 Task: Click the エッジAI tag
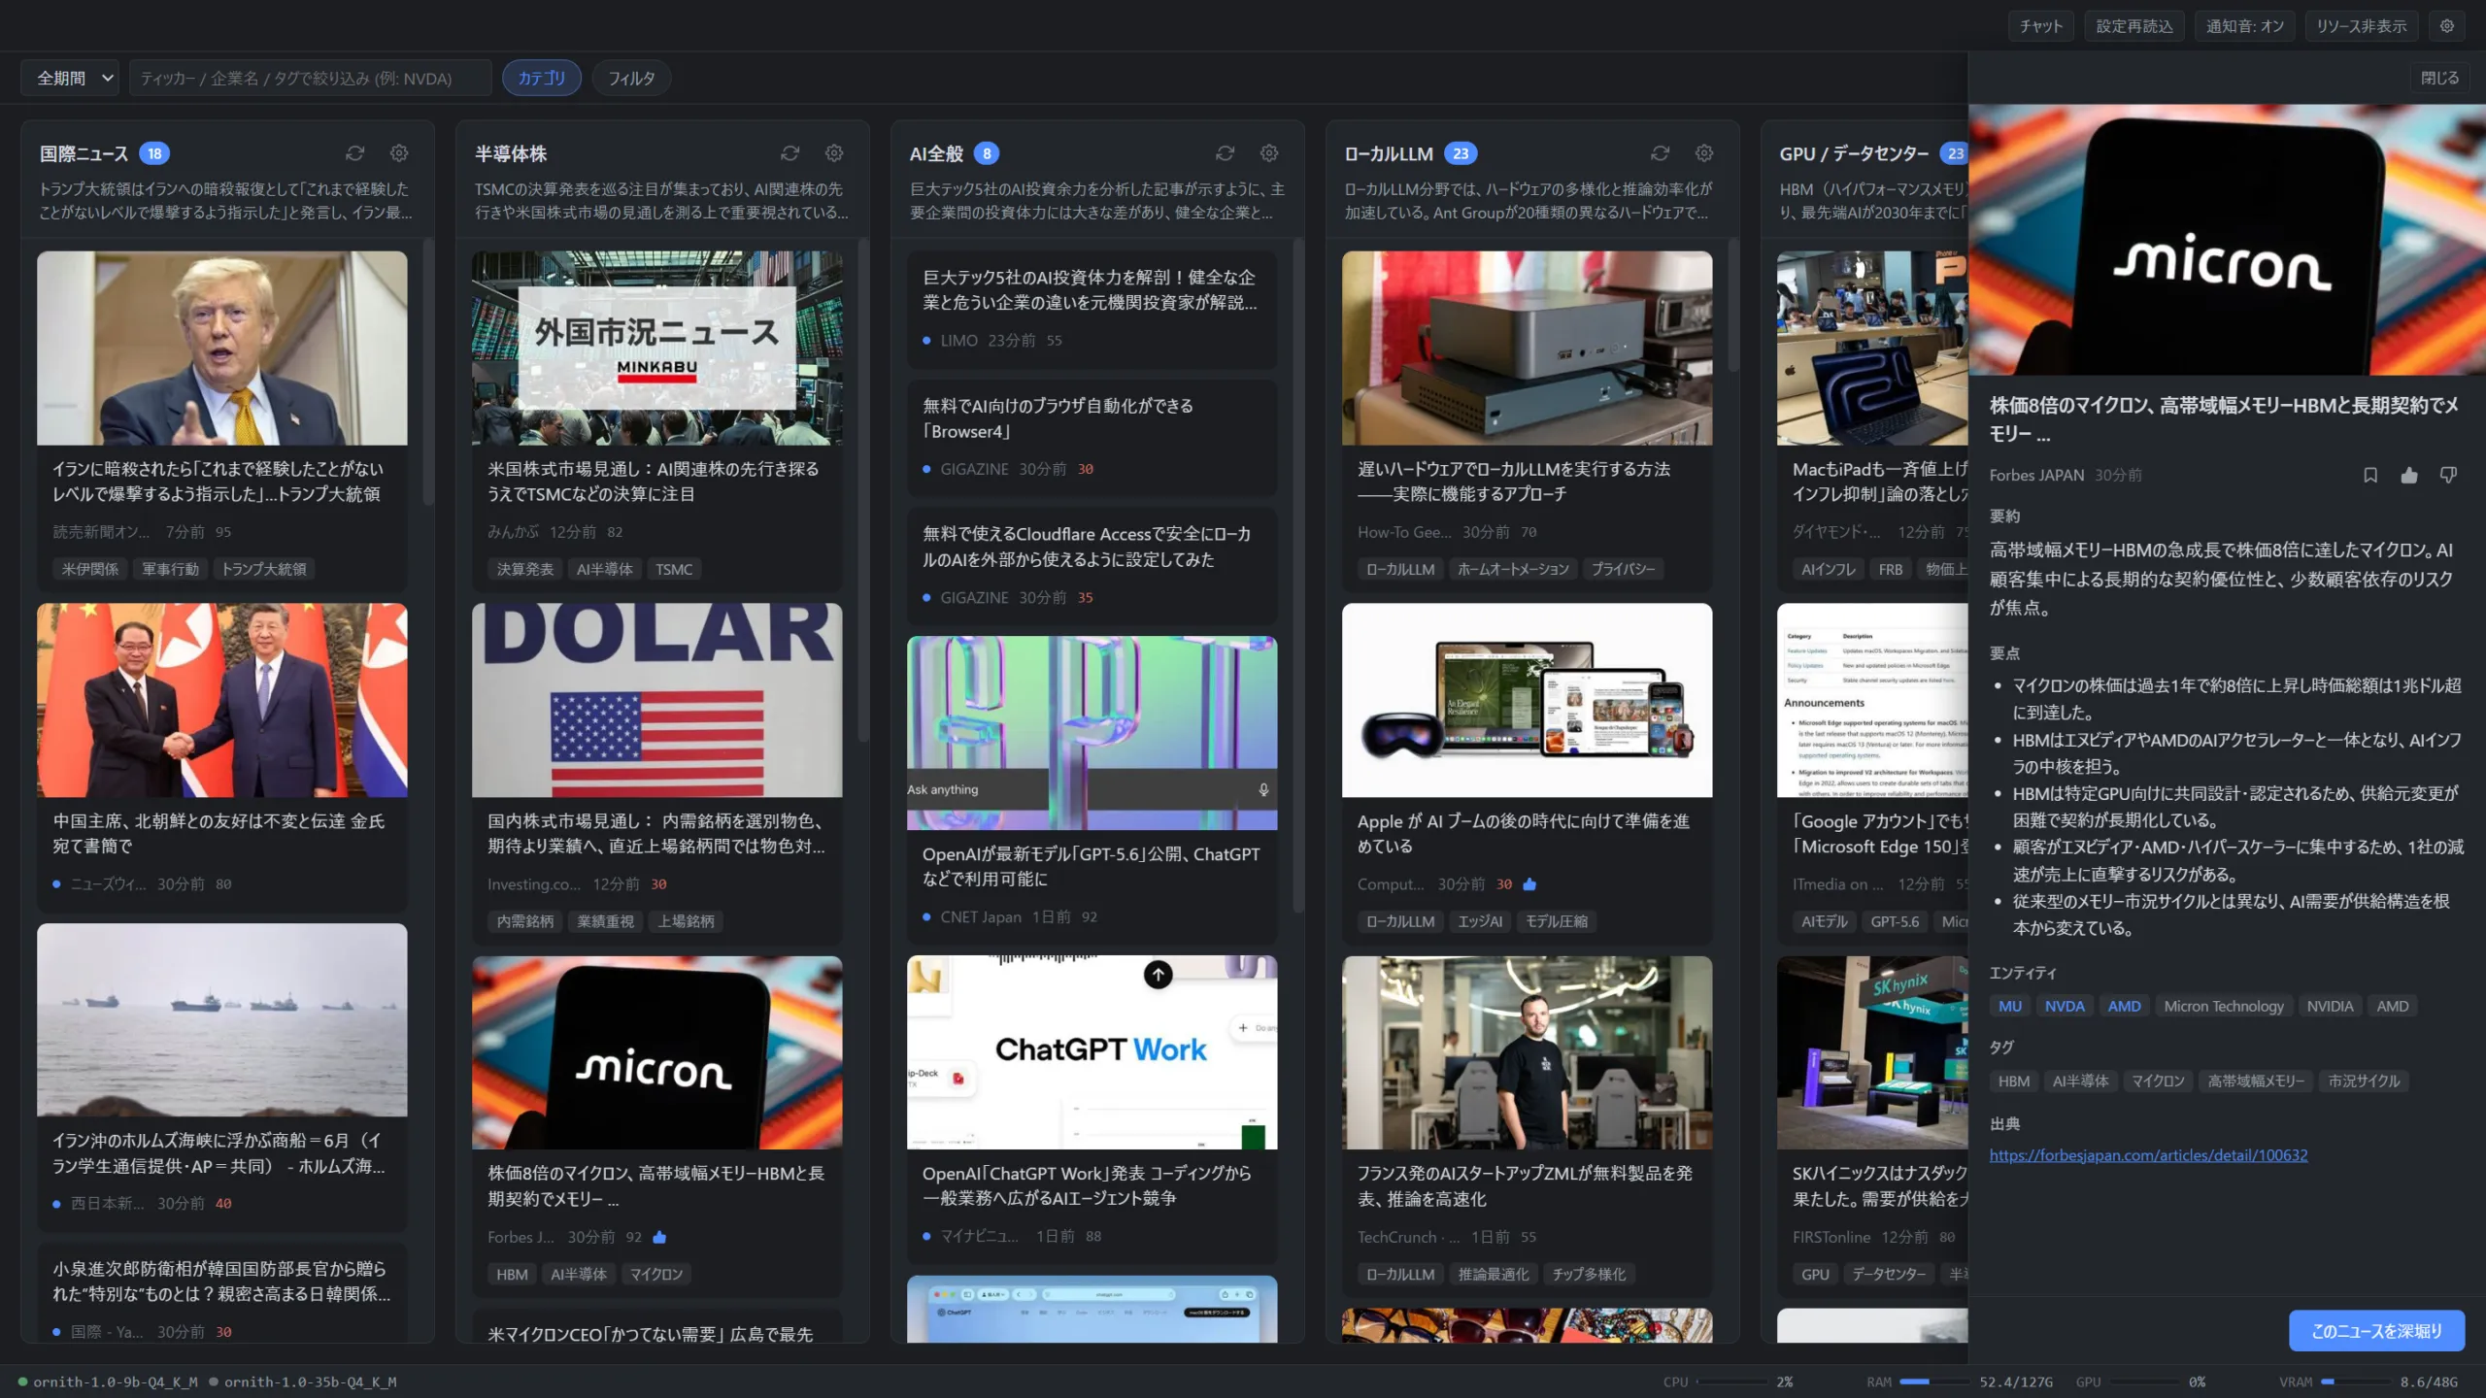click(1480, 922)
